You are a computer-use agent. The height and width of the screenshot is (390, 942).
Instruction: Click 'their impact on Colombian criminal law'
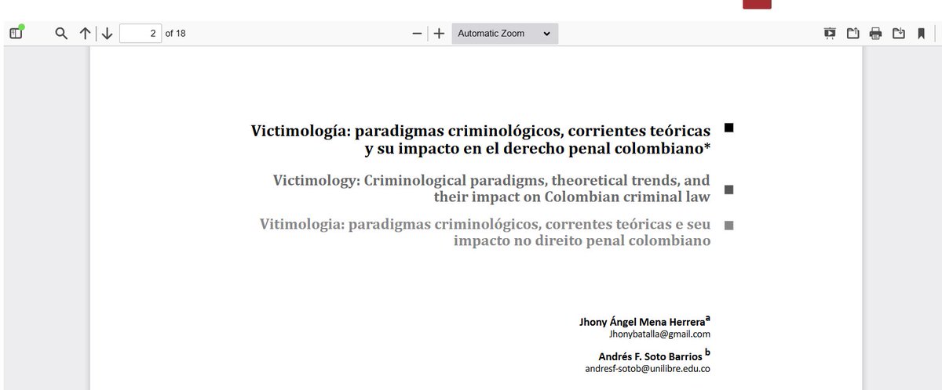(572, 197)
